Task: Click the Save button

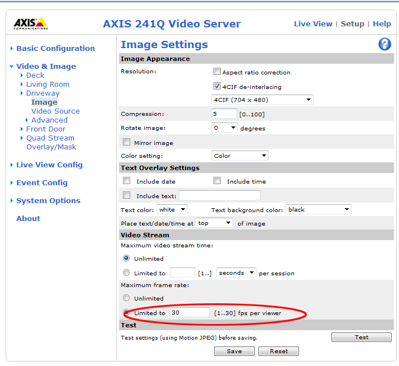Action: pos(234,351)
